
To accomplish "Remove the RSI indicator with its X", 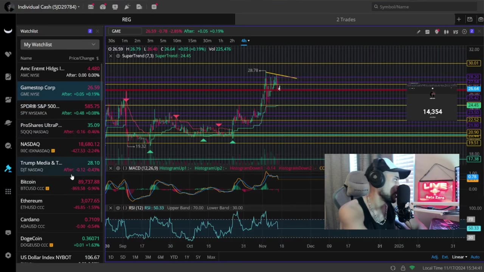I will (x=110, y=208).
